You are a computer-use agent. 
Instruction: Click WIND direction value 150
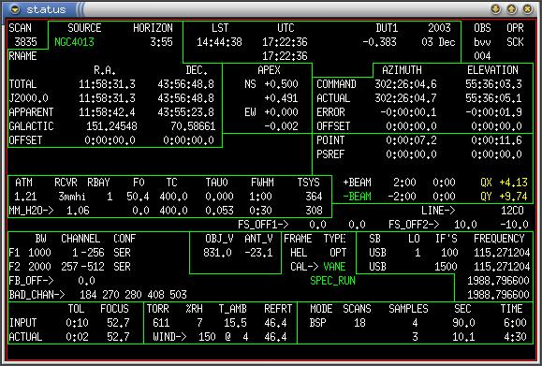(207, 337)
